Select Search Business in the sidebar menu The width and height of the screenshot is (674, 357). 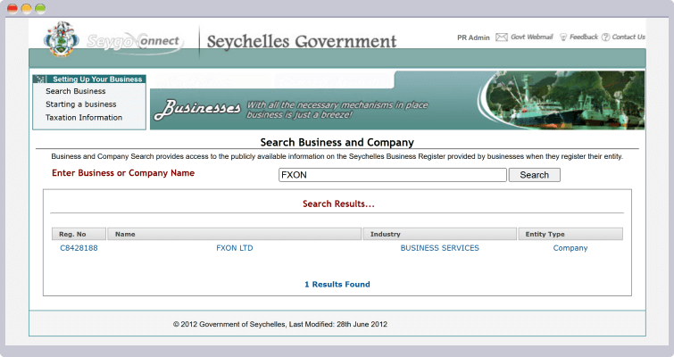(76, 91)
